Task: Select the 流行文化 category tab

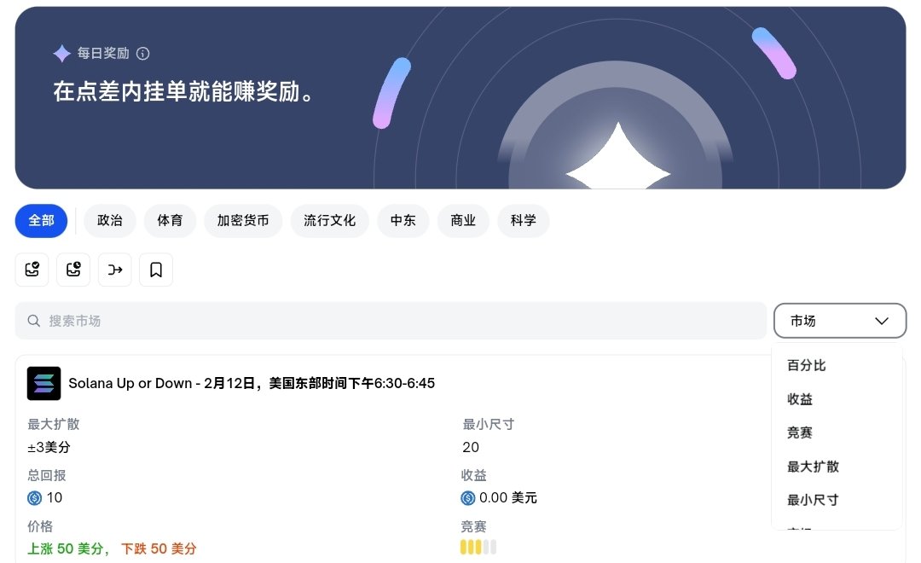Action: coord(329,221)
